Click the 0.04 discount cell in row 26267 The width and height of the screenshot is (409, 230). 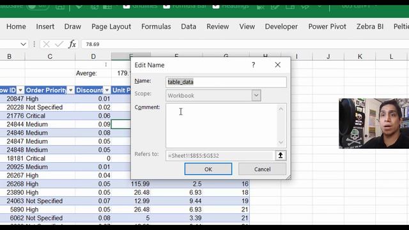tap(93, 176)
